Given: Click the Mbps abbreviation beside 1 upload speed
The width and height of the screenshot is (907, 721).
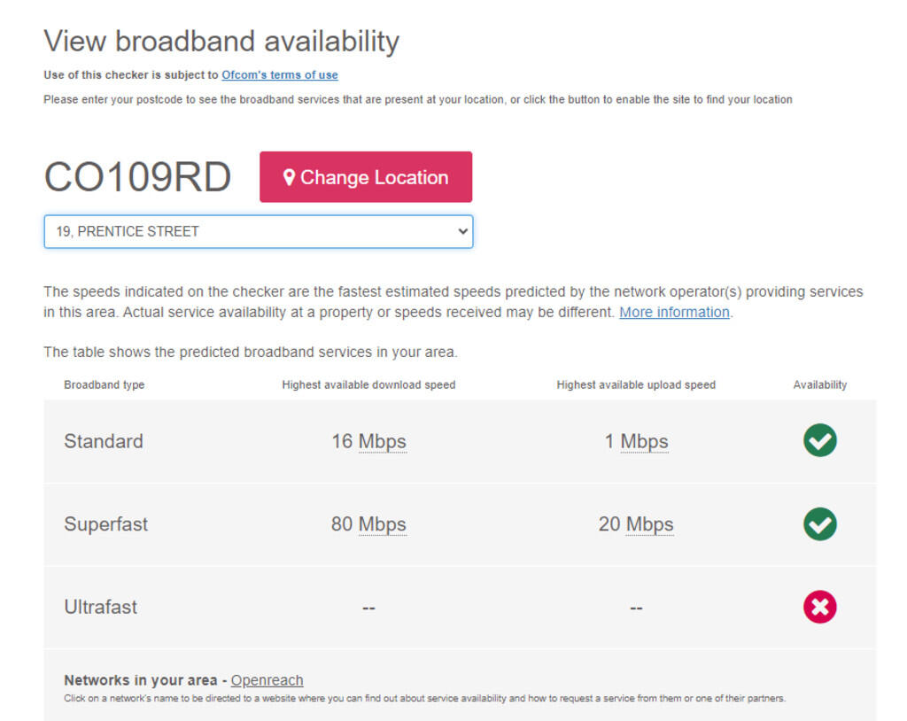Looking at the screenshot, I should click(x=644, y=441).
